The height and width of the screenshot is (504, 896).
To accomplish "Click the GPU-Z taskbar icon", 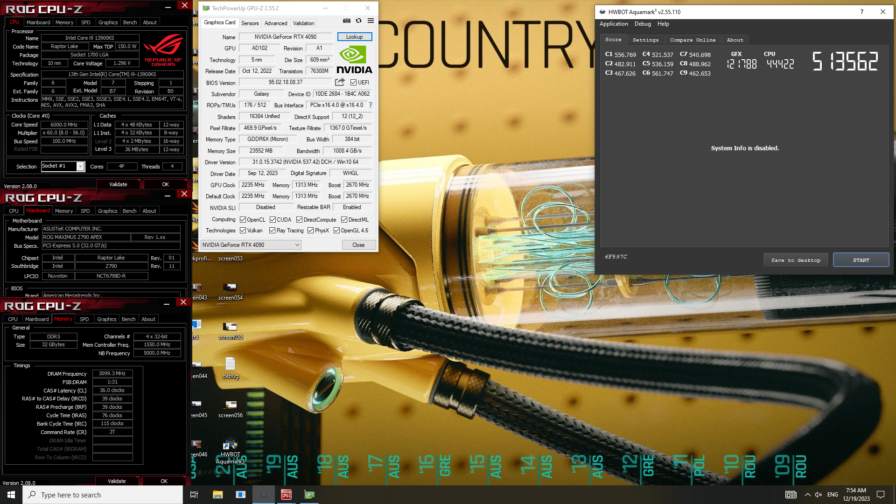I will coord(309,495).
